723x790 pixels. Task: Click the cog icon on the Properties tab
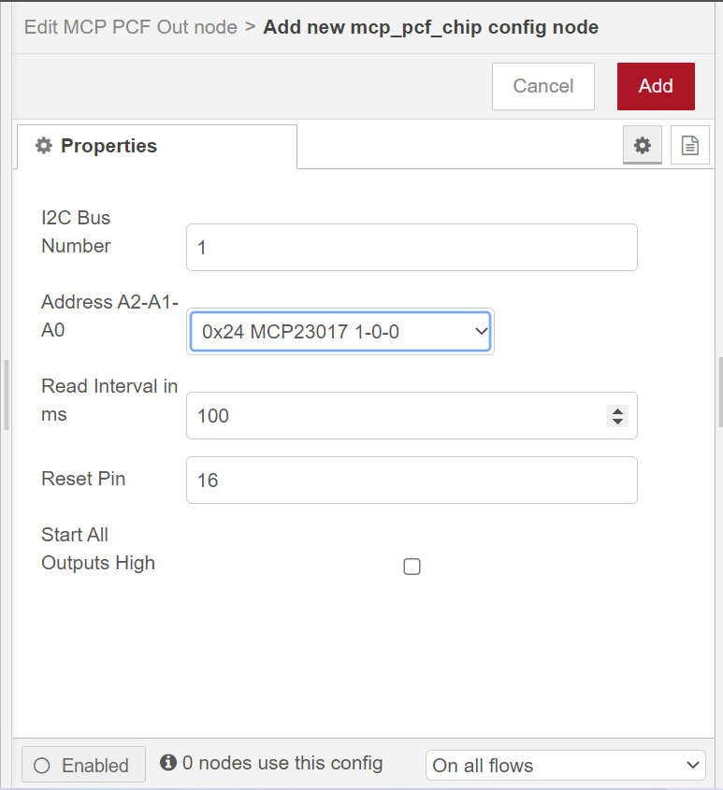[x=43, y=145]
